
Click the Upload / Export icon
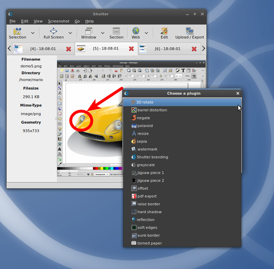(189, 31)
